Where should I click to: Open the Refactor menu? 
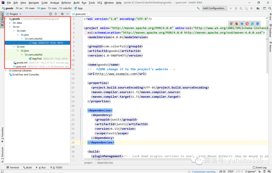click(66, 3)
